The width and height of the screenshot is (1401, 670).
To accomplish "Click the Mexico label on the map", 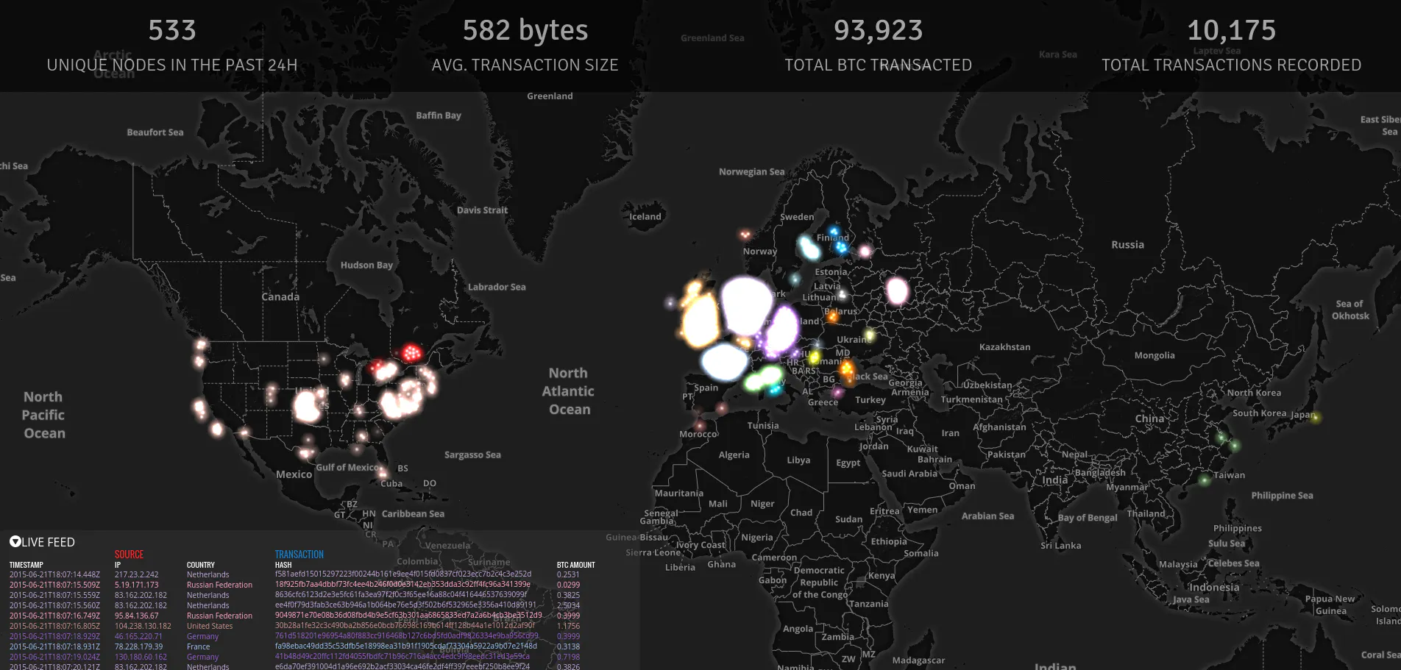I will point(294,474).
